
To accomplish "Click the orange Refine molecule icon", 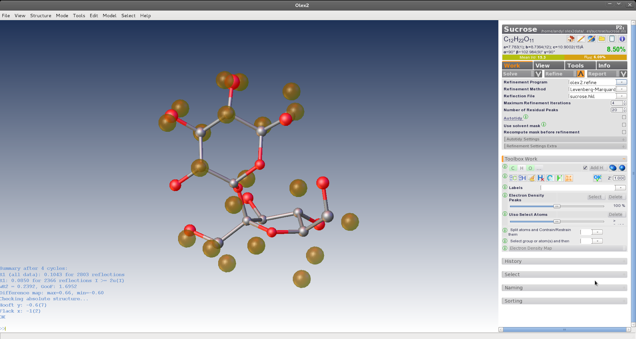I will 581,74.
